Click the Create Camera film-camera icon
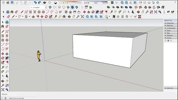This screenshot has width=178, height=100. click(114, 17)
